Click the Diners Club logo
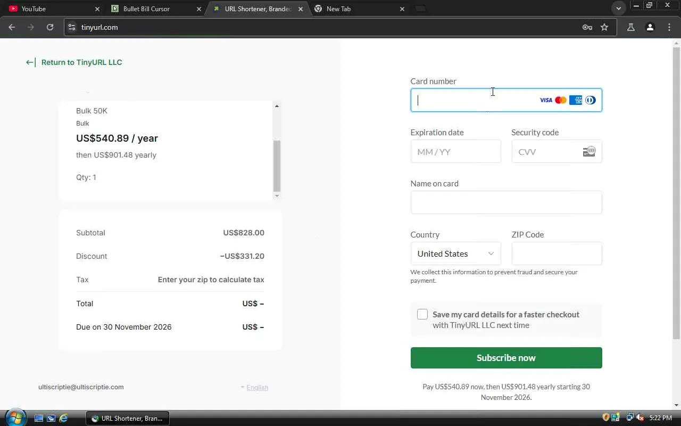The width and height of the screenshot is (681, 426). tap(591, 100)
